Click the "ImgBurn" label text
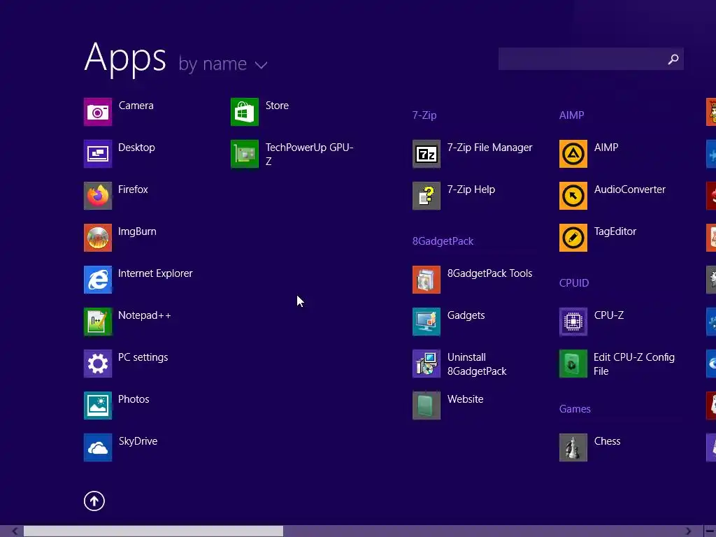The height and width of the screenshot is (537, 716). (x=137, y=231)
